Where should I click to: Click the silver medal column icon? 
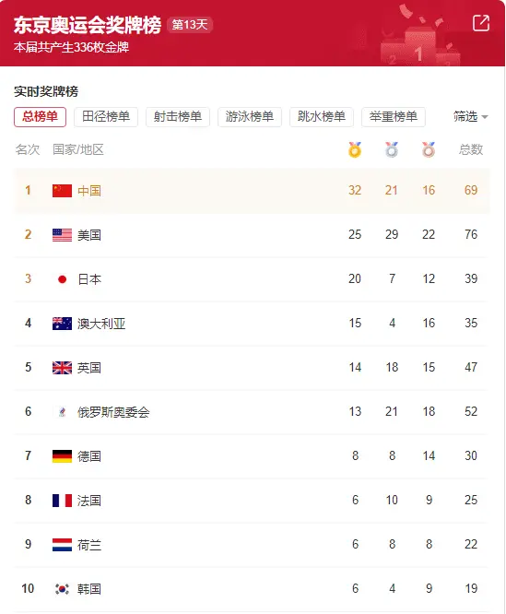pos(392,149)
